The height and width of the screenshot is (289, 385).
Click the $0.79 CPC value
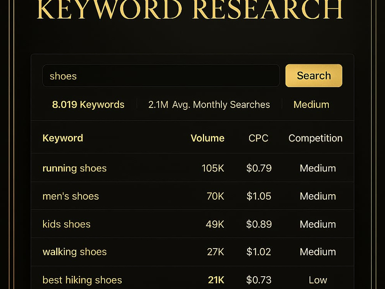tap(259, 168)
